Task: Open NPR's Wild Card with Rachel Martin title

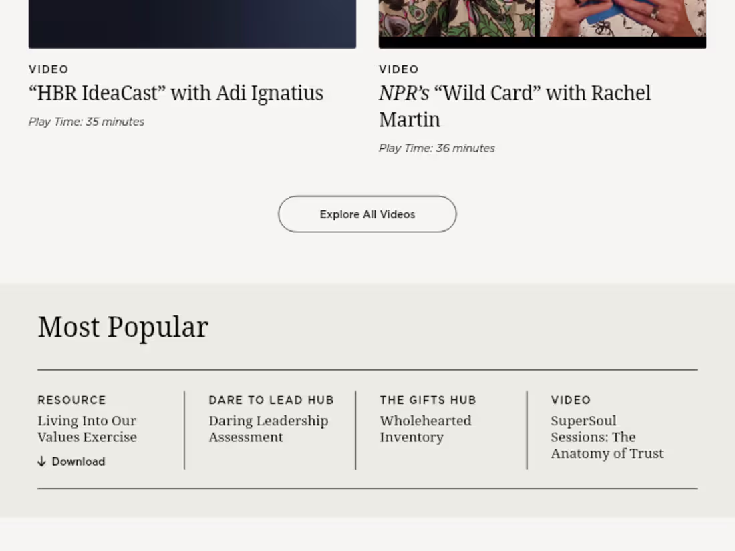Action: click(514, 106)
